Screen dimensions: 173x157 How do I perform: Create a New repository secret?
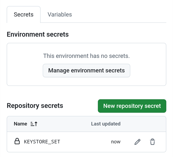click(x=132, y=106)
